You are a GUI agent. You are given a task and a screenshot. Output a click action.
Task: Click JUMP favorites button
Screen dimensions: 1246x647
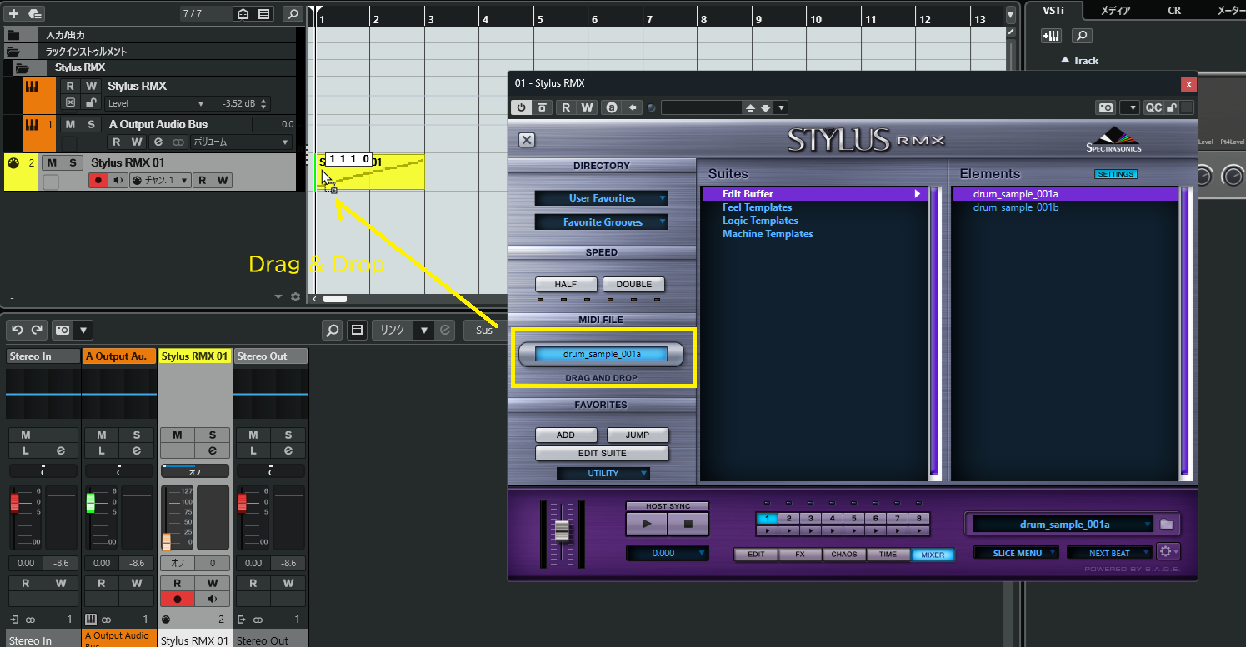(638, 435)
